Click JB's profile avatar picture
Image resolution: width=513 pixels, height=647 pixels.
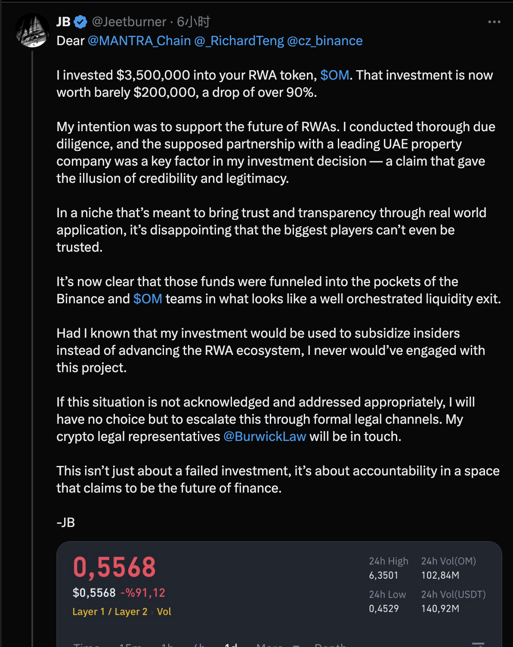[x=32, y=30]
